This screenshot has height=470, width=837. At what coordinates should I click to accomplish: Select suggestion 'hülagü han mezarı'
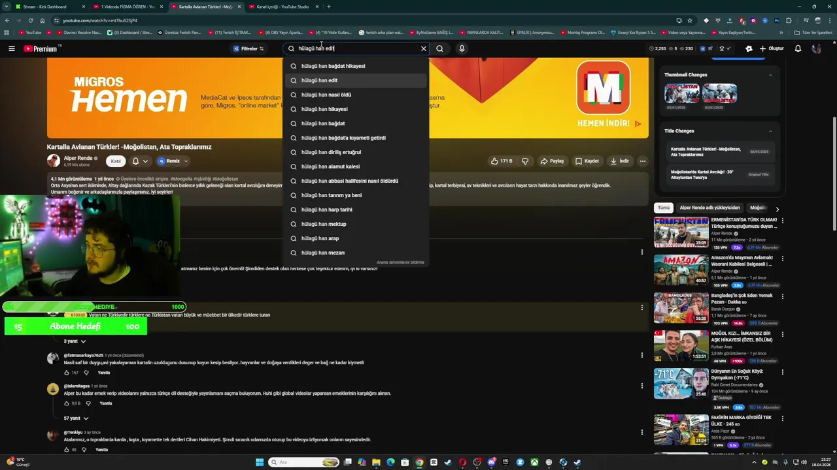(x=356, y=253)
